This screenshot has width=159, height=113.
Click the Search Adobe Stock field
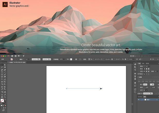pyautogui.click(x=148, y=56)
